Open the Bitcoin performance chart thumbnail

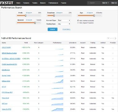coord(58,81)
